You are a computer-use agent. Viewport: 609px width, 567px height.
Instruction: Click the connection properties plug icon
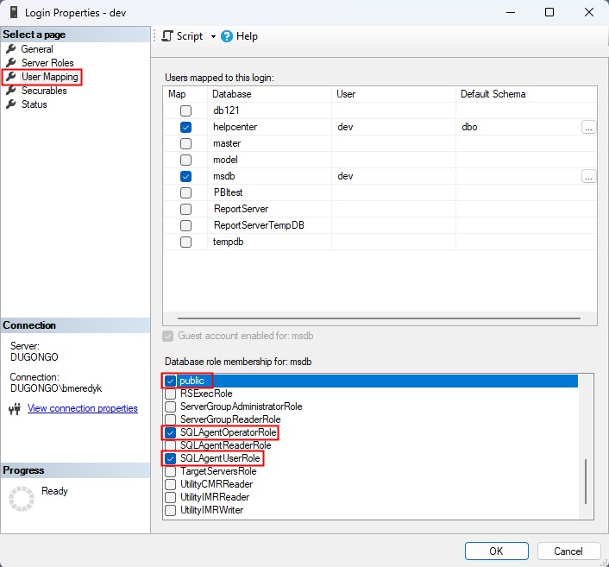[15, 409]
